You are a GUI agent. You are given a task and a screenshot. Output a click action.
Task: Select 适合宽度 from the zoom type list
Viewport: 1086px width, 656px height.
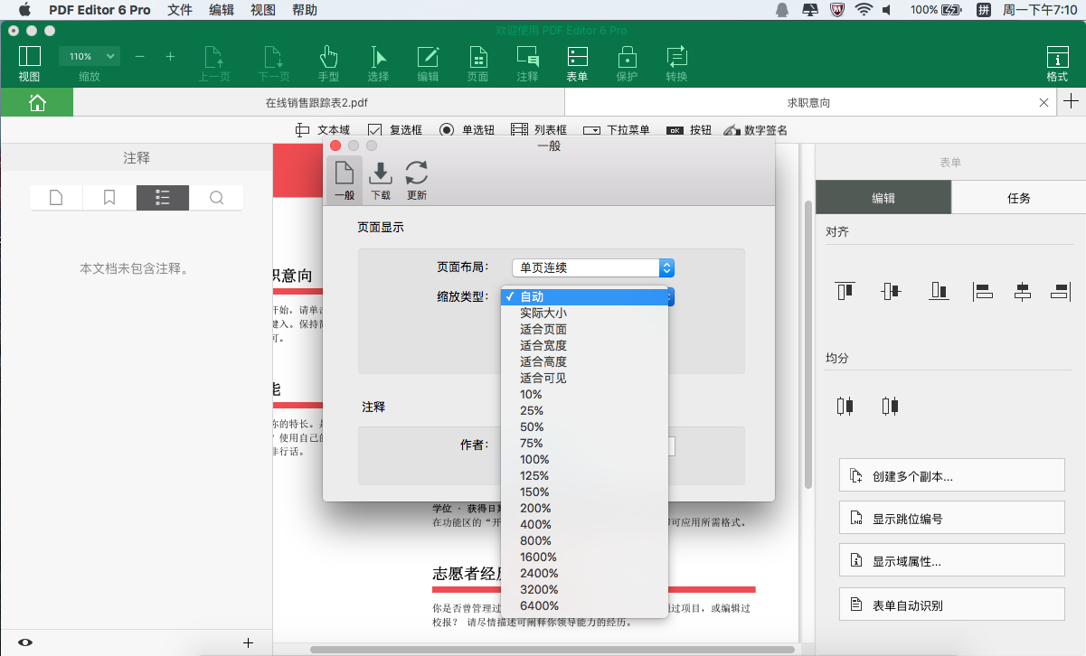[541, 345]
